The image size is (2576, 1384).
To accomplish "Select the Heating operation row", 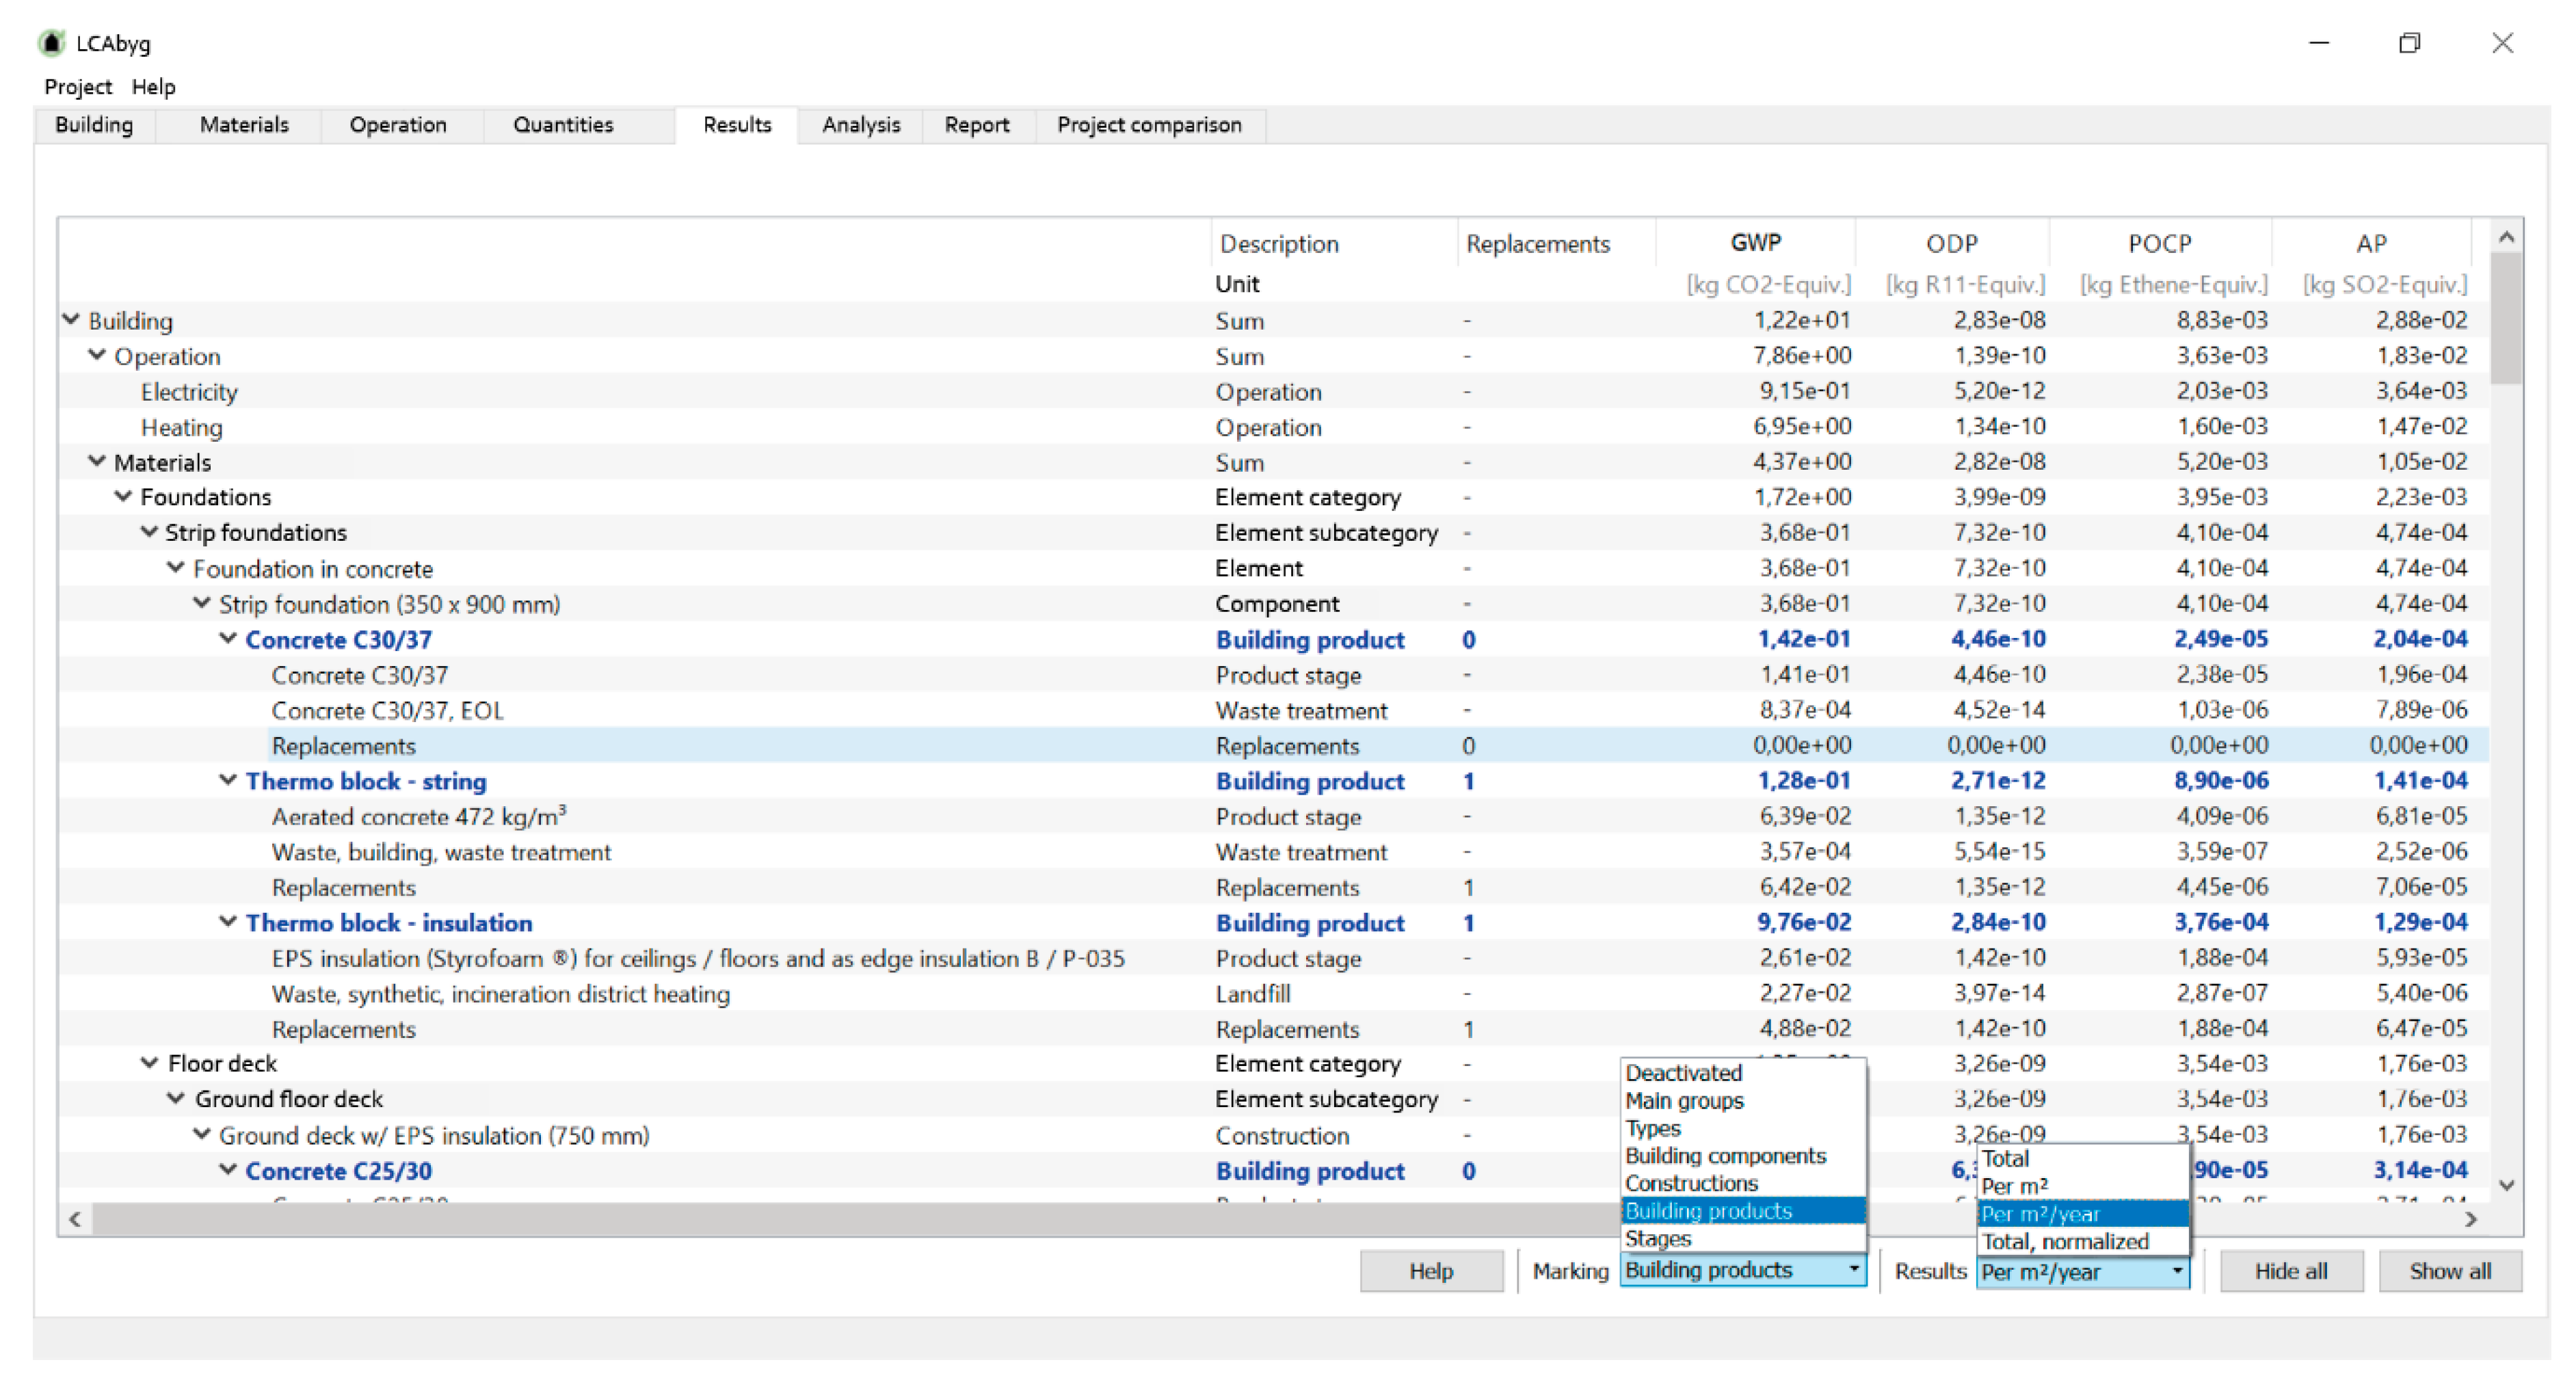I will click(x=181, y=427).
